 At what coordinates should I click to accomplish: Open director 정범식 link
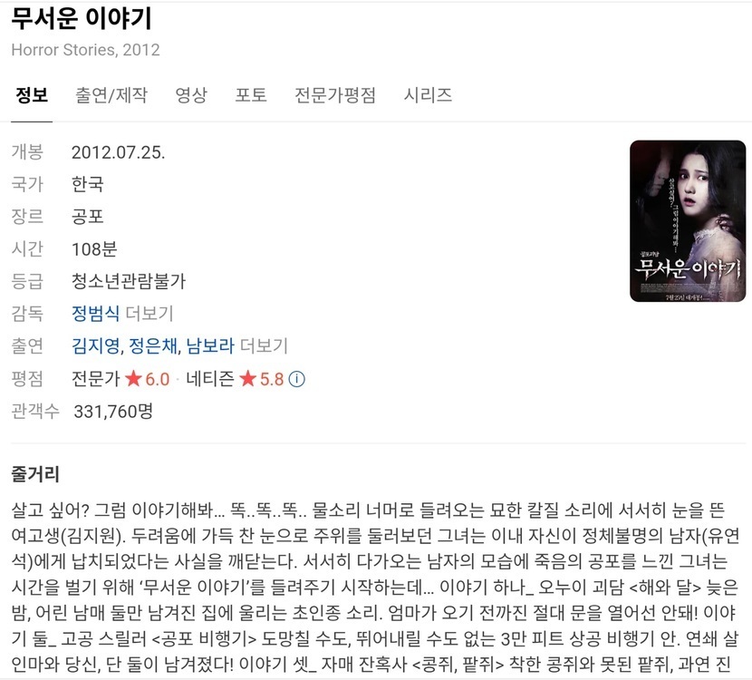coord(95,314)
